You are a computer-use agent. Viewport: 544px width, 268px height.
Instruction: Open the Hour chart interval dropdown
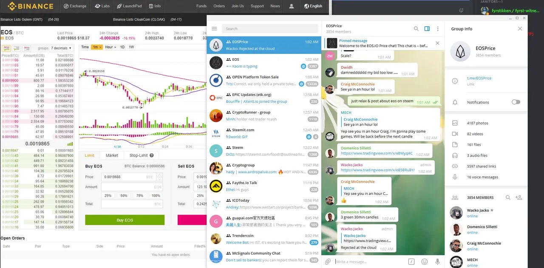click(110, 47)
